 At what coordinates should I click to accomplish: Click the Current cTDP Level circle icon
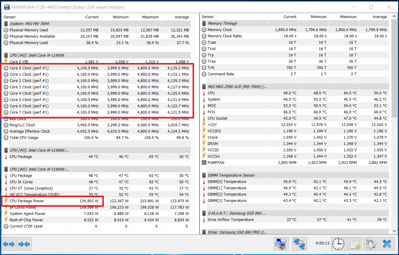(x=6, y=226)
